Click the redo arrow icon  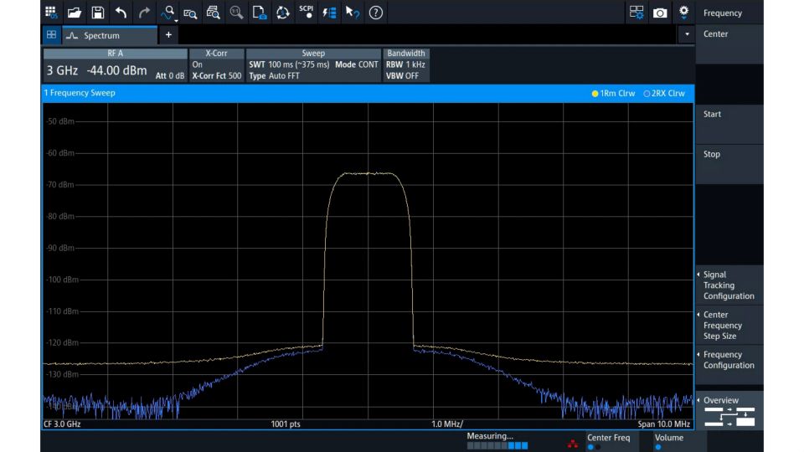(145, 13)
